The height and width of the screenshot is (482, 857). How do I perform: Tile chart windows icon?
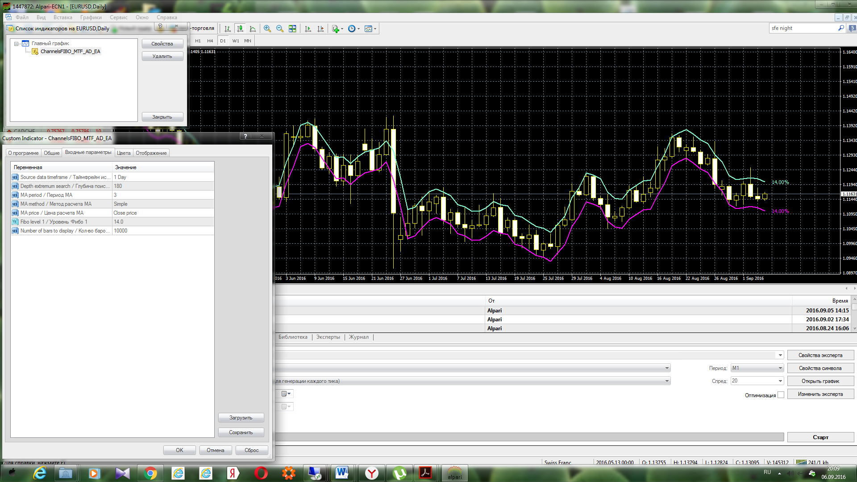point(292,29)
